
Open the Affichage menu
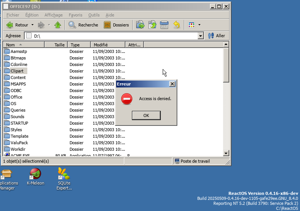53,15
